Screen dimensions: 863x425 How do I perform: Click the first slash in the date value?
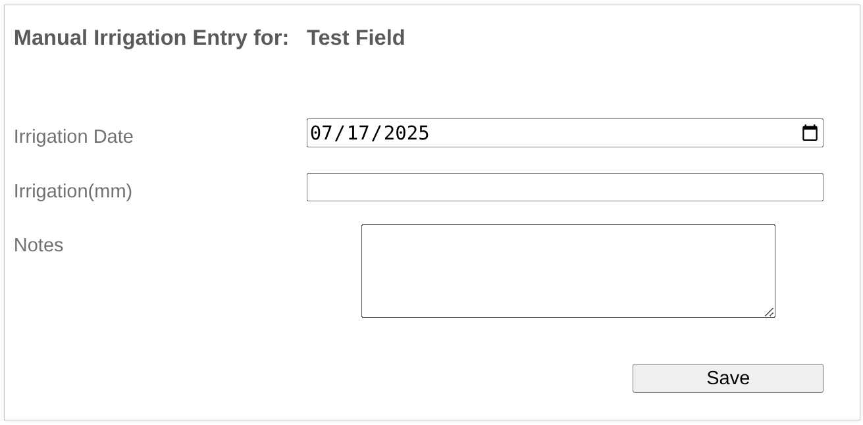(340, 133)
